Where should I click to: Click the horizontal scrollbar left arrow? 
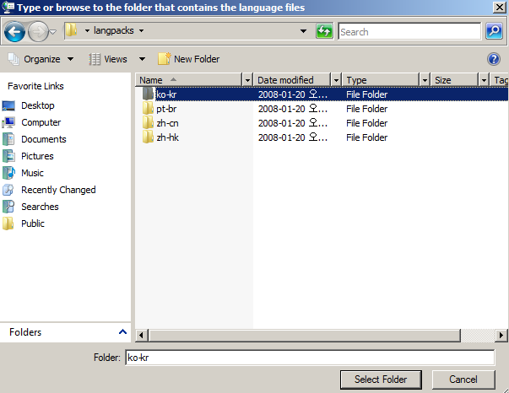click(x=141, y=336)
